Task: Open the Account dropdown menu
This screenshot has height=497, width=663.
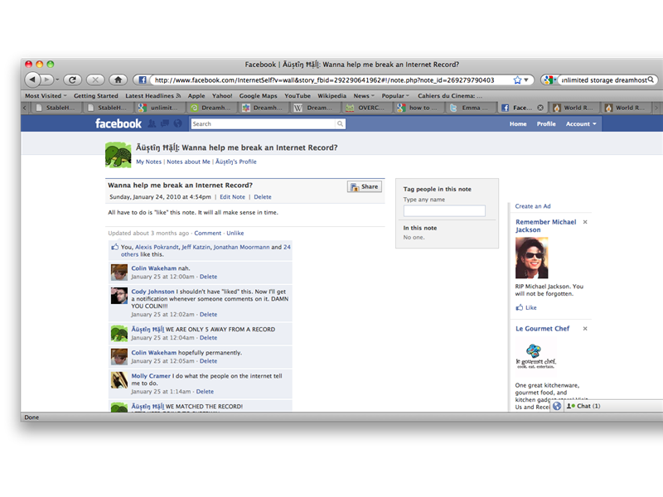Action: (581, 123)
